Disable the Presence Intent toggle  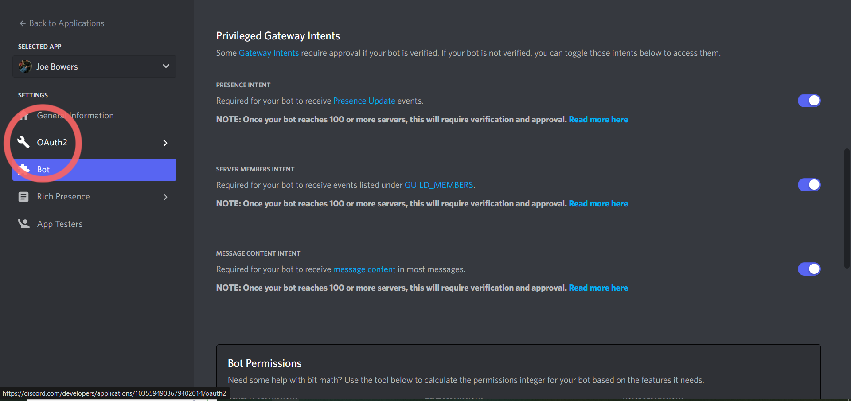[x=809, y=101]
